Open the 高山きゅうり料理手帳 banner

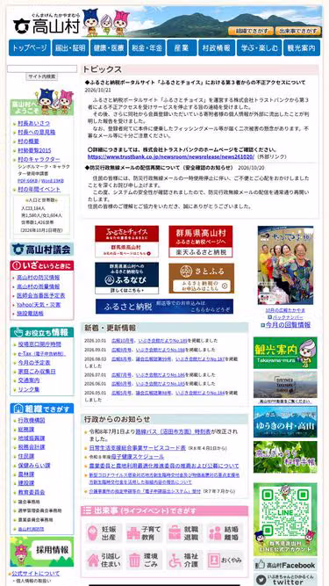[285, 457]
